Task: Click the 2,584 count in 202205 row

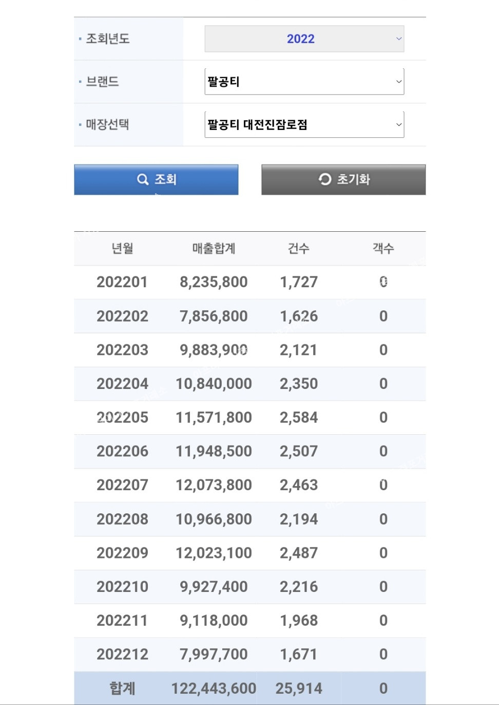Action: (x=299, y=418)
